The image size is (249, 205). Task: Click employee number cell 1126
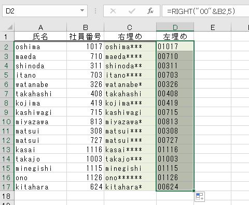pyautogui.click(x=86, y=178)
